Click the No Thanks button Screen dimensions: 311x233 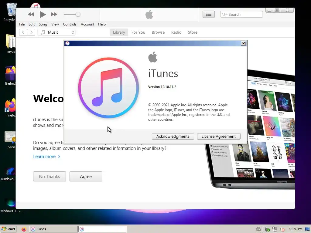pyautogui.click(x=50, y=176)
